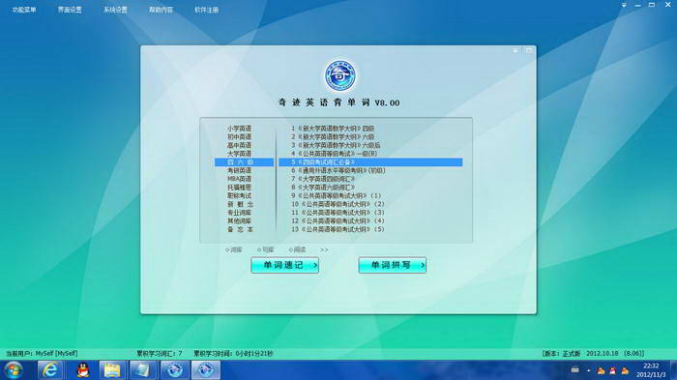This screenshot has height=380, width=677.
Task: Select the 句库 radio option
Action: click(266, 249)
